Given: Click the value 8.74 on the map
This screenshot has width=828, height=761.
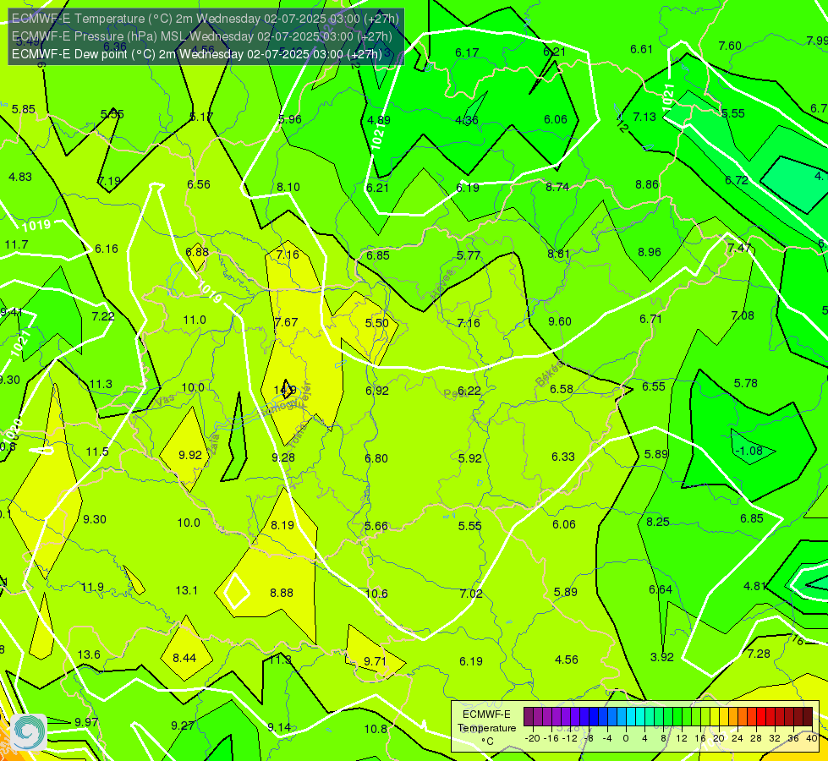Looking at the screenshot, I should point(557,187).
